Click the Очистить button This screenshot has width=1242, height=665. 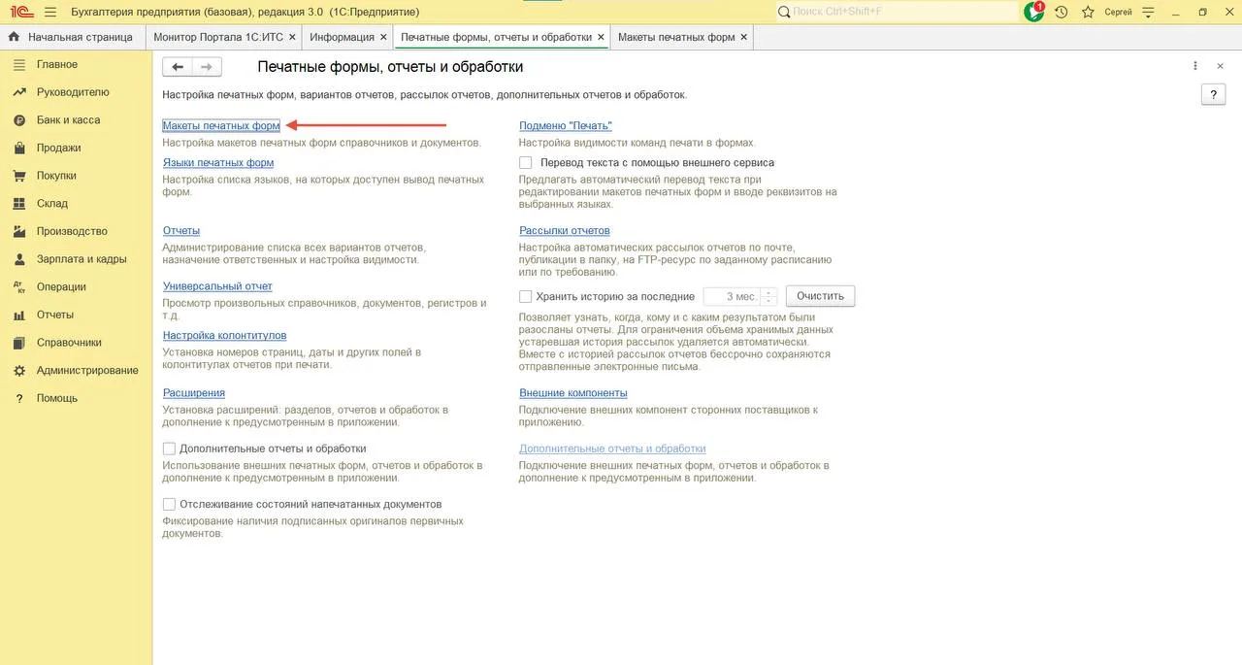[x=820, y=296]
